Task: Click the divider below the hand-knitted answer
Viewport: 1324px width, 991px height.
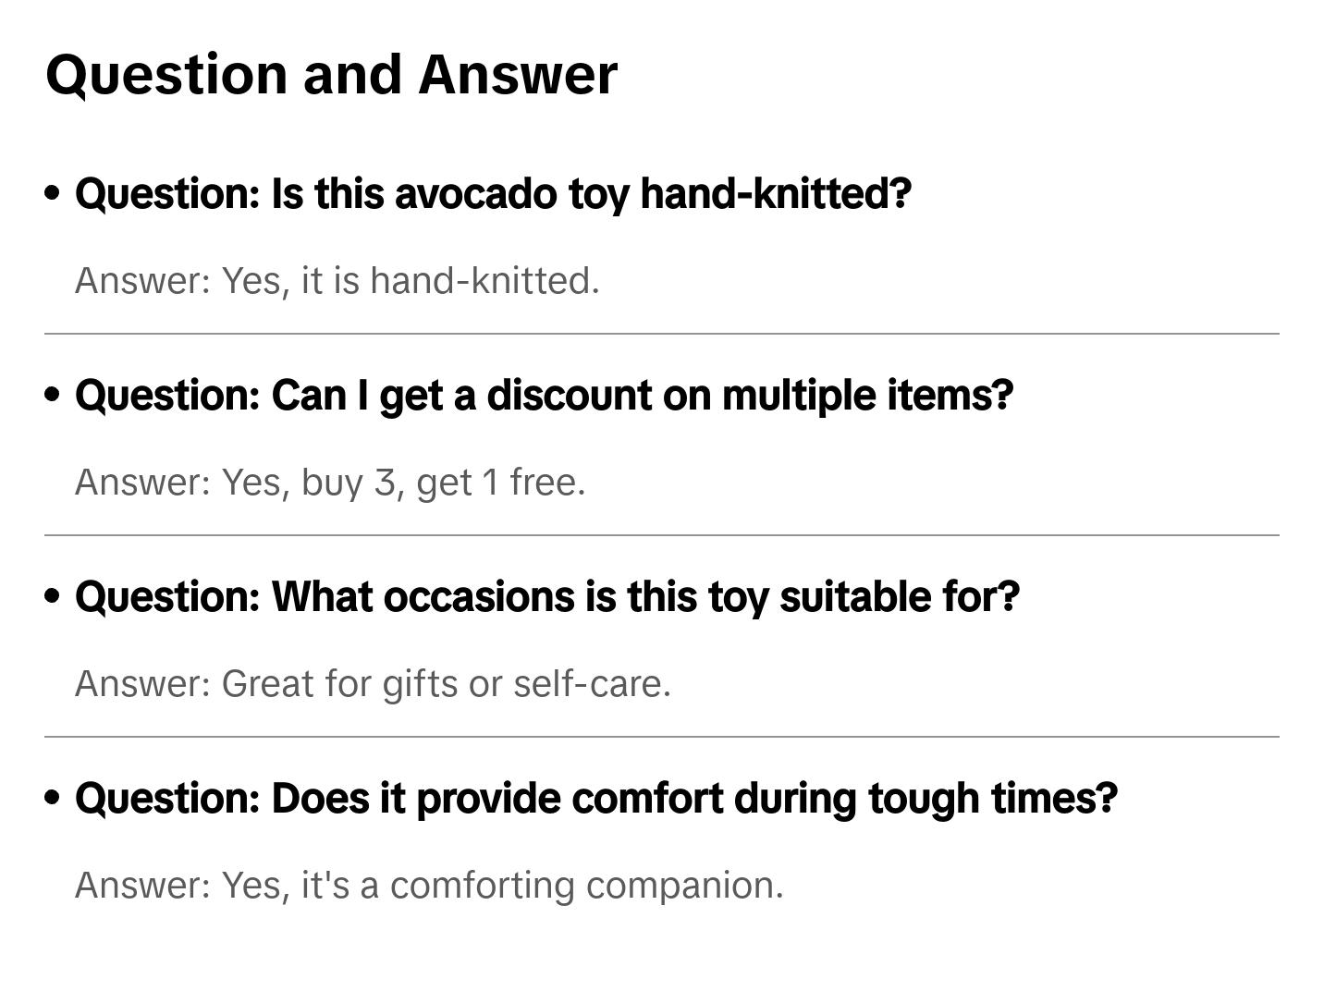Action: (x=661, y=334)
